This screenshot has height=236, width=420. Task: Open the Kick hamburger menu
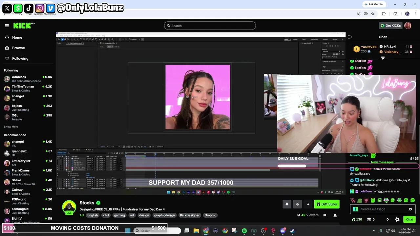[x=7, y=26]
